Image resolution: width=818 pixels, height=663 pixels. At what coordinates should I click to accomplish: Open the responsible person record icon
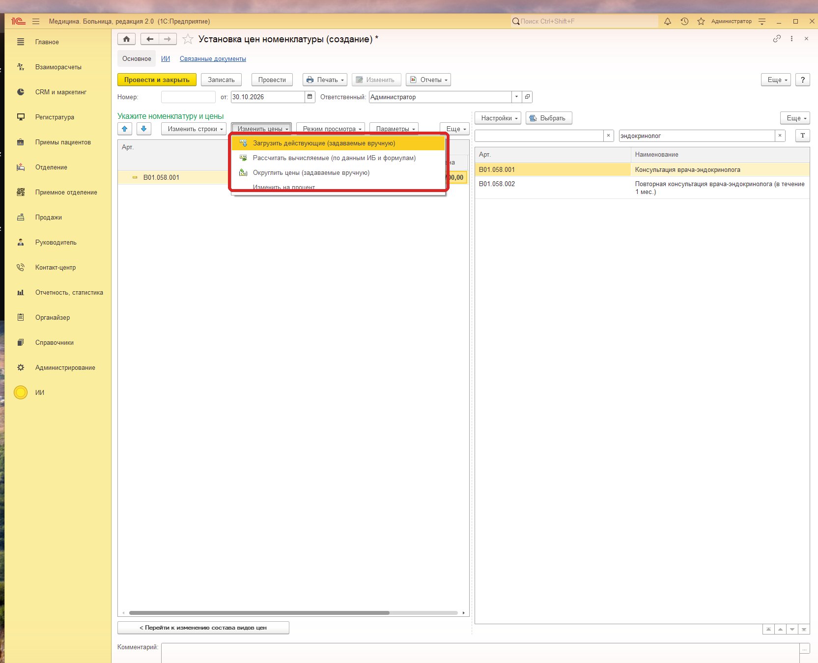tap(527, 97)
